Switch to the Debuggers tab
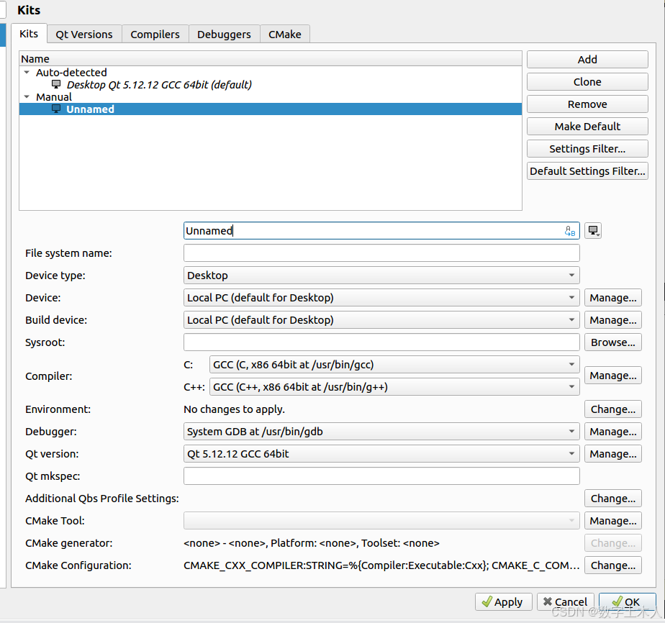Screen dimensions: 665x623 [x=224, y=35]
